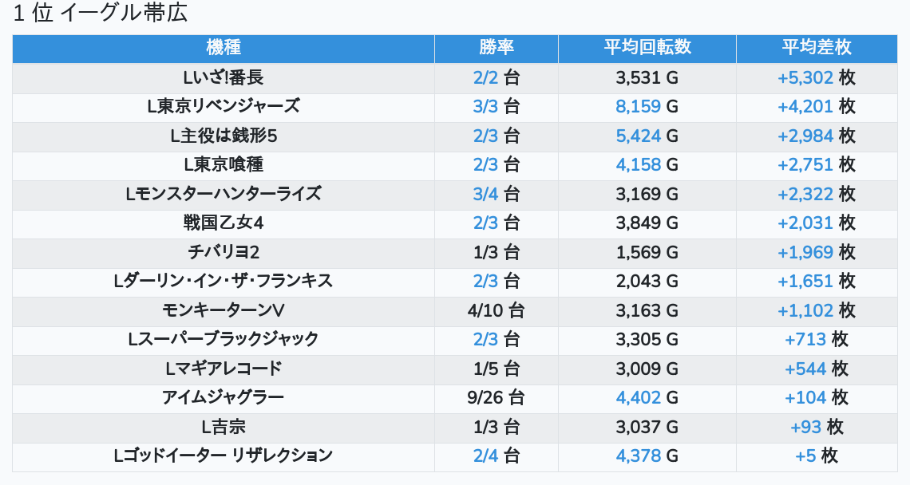Open the Lマギアレコード row

point(224,369)
